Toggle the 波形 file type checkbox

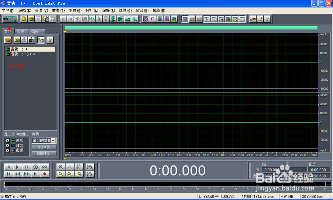pos(8,141)
